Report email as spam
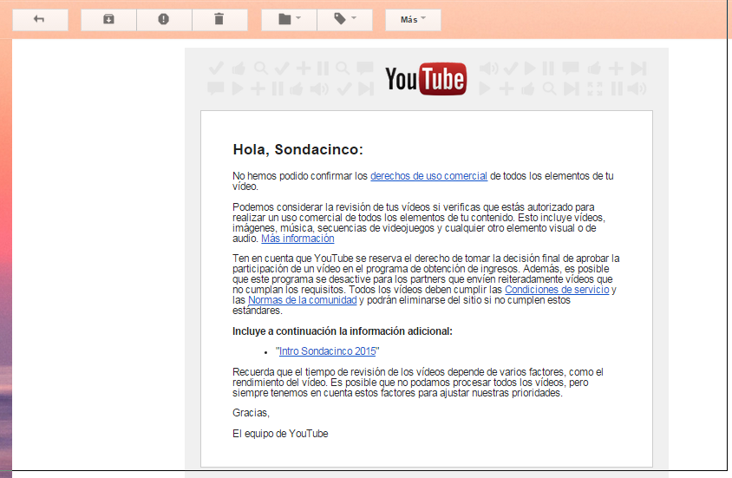Viewport: 732px width, 478px height. click(164, 20)
